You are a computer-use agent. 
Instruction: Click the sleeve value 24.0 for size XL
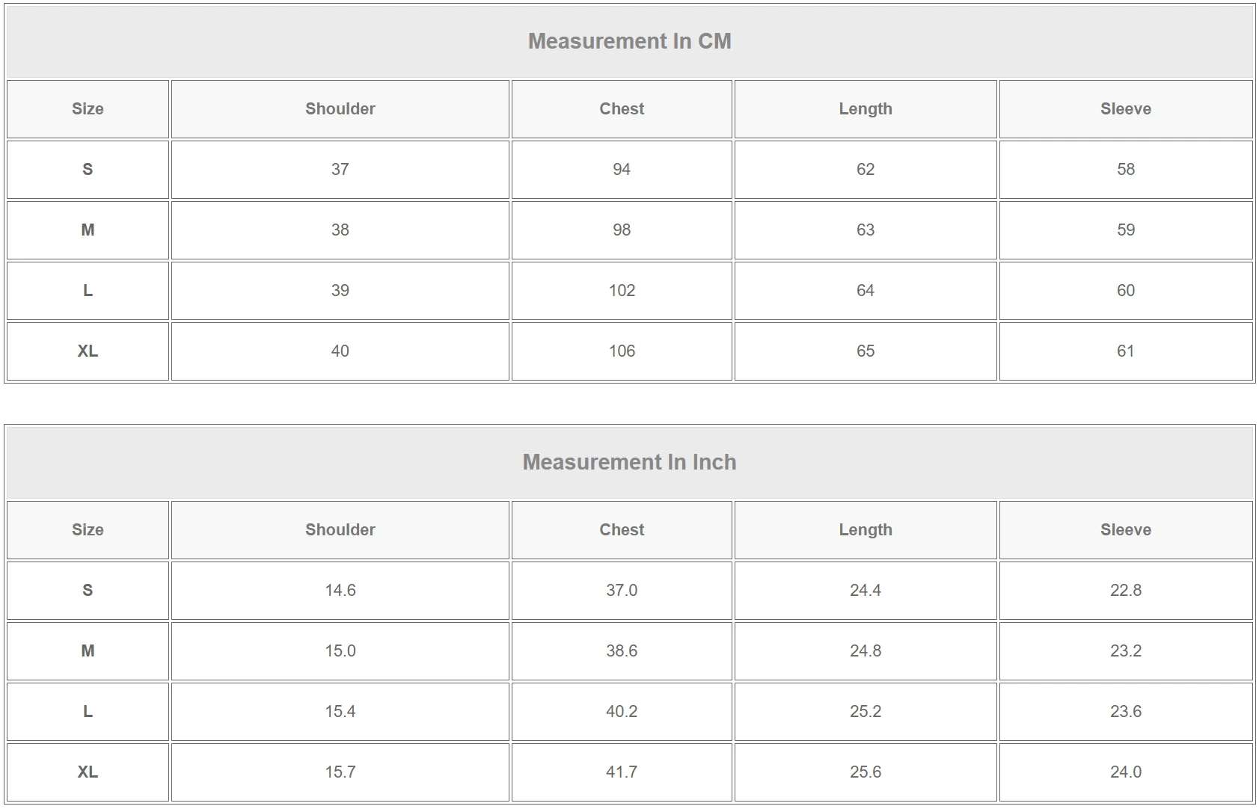(x=1125, y=772)
